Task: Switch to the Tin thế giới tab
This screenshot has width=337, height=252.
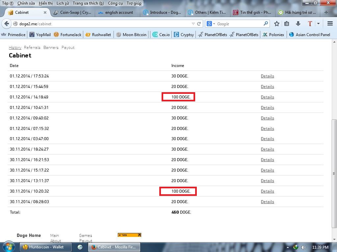Action: (x=252, y=12)
